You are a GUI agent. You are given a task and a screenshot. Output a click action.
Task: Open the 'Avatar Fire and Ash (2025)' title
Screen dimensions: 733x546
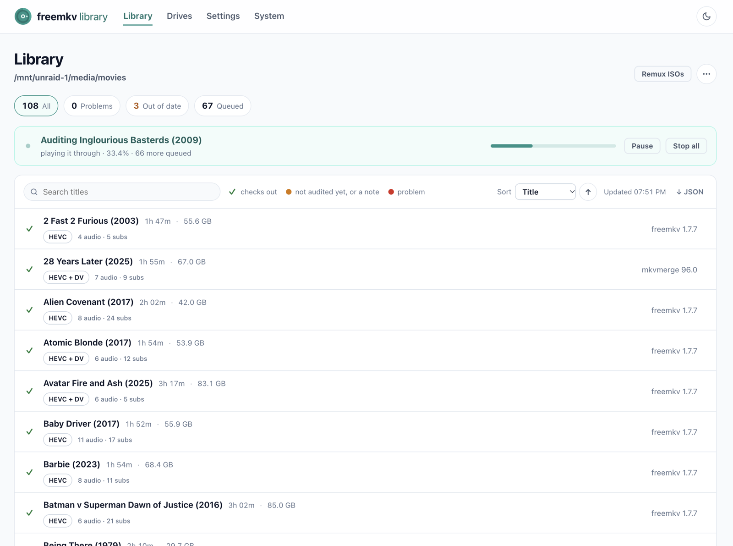pyautogui.click(x=98, y=383)
